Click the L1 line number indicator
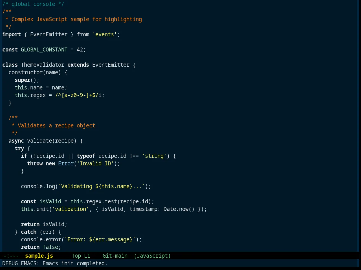Image resolution: width=361 pixels, height=270 pixels. (x=87, y=256)
